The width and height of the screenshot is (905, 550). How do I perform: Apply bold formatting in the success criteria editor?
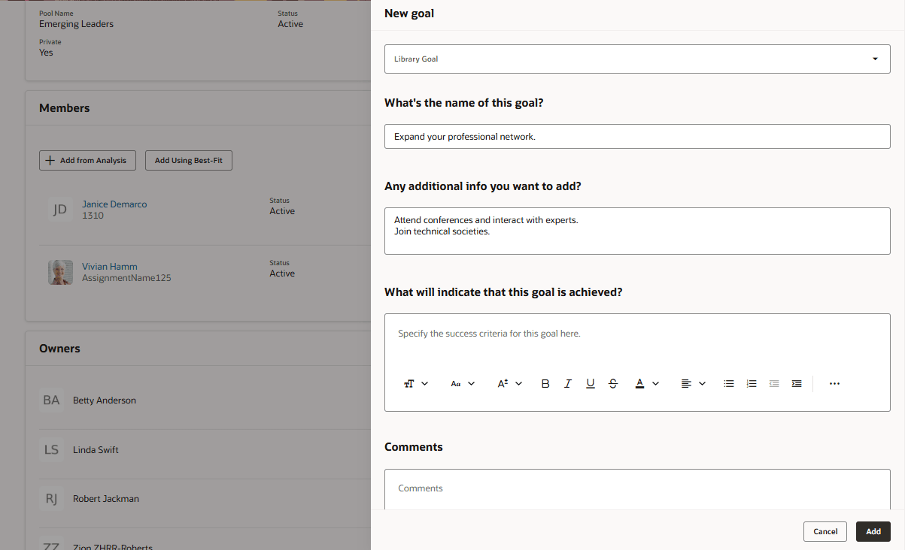click(x=545, y=383)
